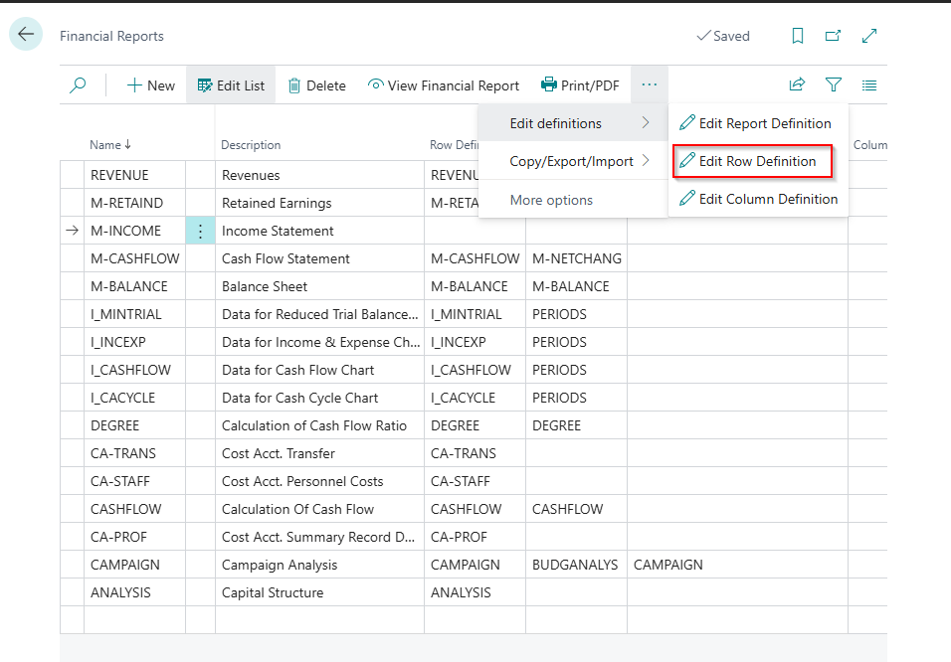Click the search magnifier icon
Screen dimensions: 951x662
pyautogui.click(x=78, y=85)
